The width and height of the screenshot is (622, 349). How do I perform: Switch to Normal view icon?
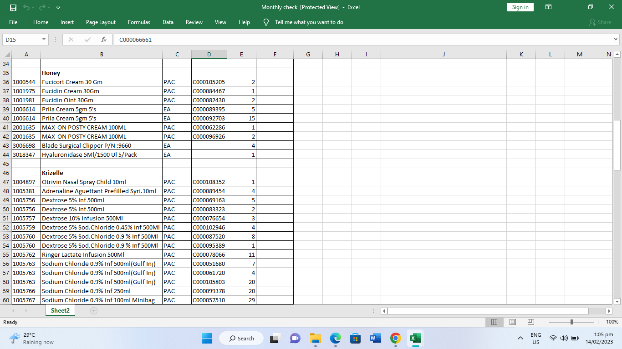tap(494, 322)
